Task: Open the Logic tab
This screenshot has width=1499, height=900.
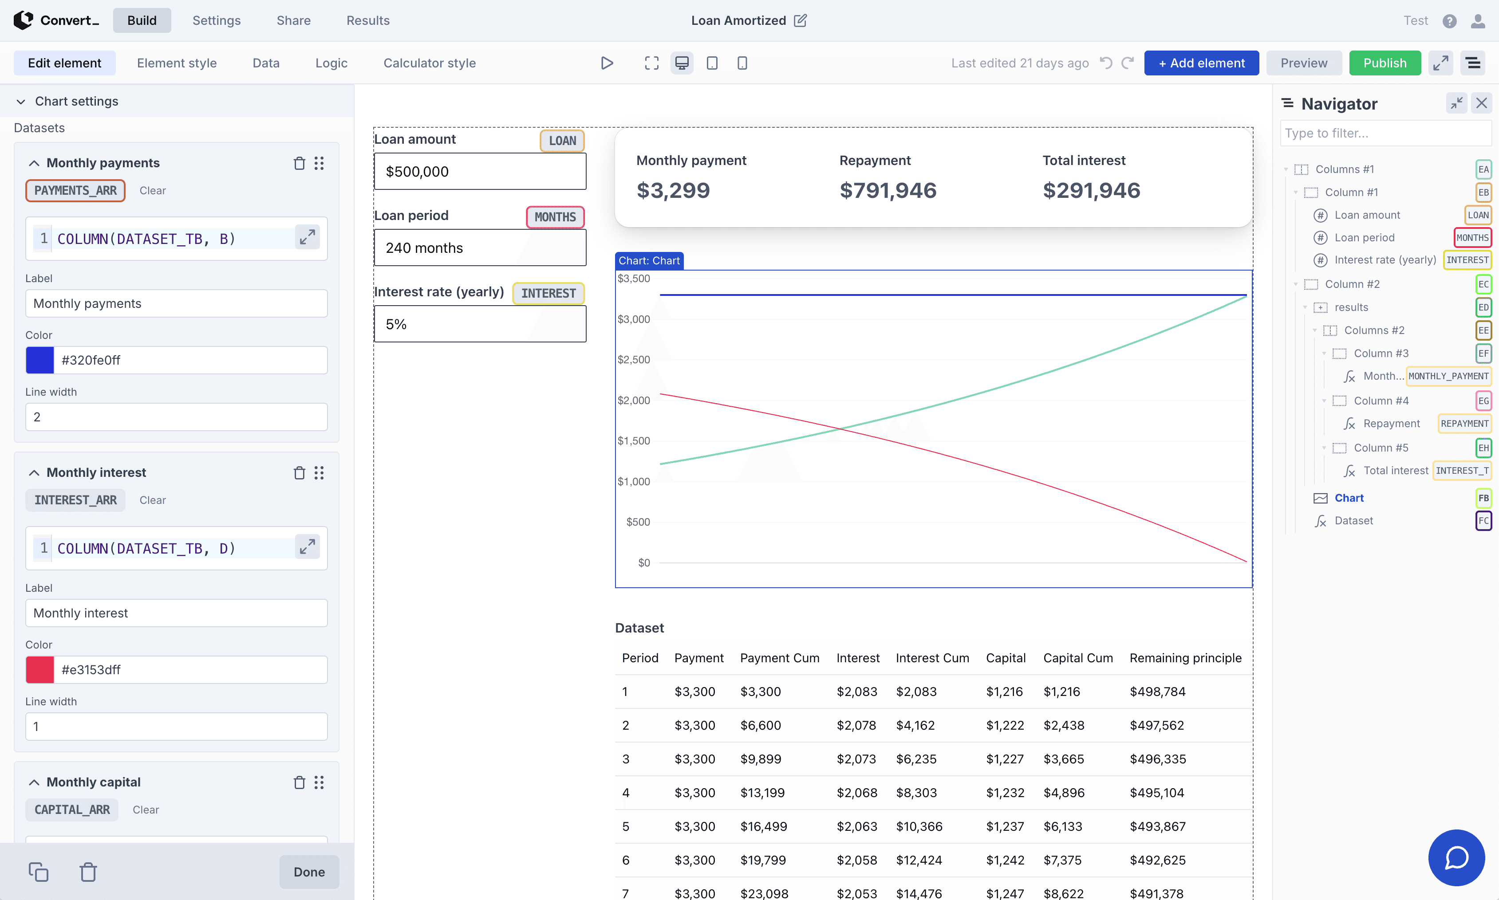Action: pos(331,63)
